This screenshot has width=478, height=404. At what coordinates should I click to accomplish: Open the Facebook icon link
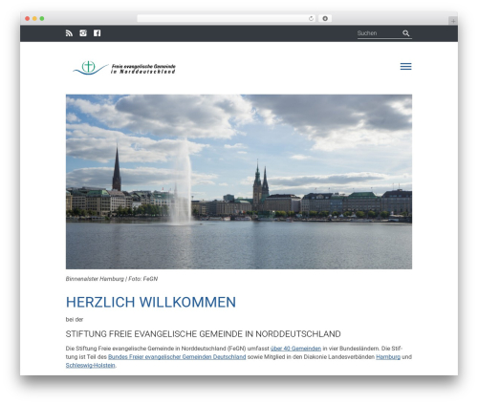98,33
